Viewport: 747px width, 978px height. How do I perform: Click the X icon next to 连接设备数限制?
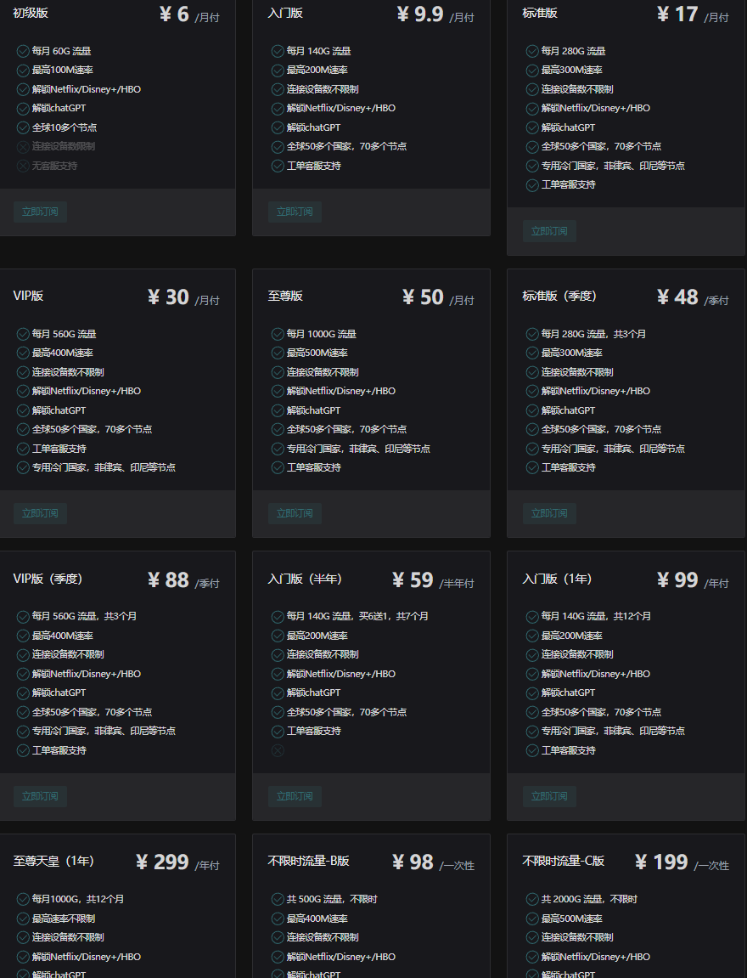click(23, 146)
